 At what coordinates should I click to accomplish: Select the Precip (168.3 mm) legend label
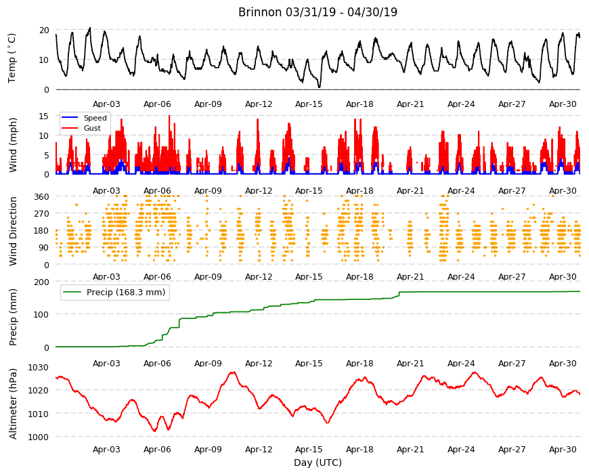click(x=126, y=293)
